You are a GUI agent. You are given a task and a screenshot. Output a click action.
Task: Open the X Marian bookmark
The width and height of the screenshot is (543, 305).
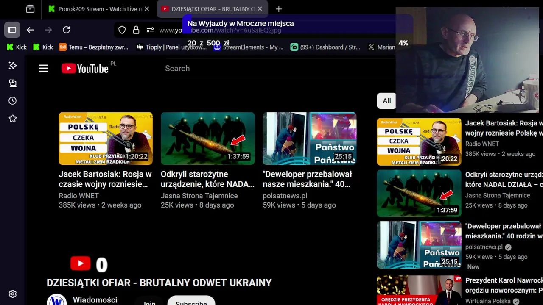(381, 47)
